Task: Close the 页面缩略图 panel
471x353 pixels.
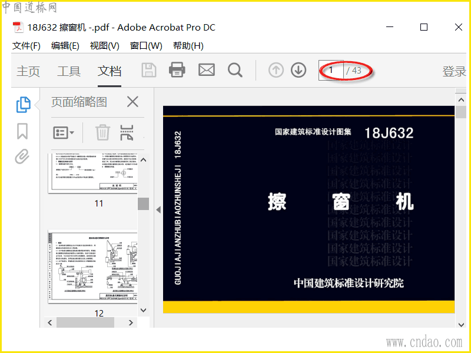Action: 132,102
